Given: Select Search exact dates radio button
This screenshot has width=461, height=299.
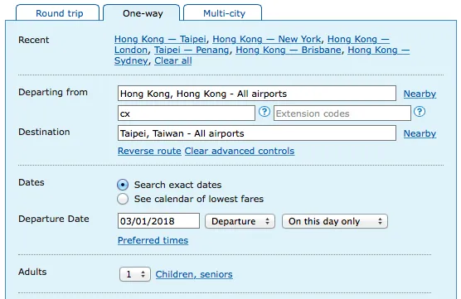Looking at the screenshot, I should [123, 185].
